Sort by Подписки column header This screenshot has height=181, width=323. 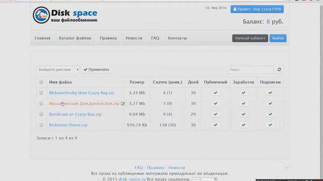pos(270,82)
